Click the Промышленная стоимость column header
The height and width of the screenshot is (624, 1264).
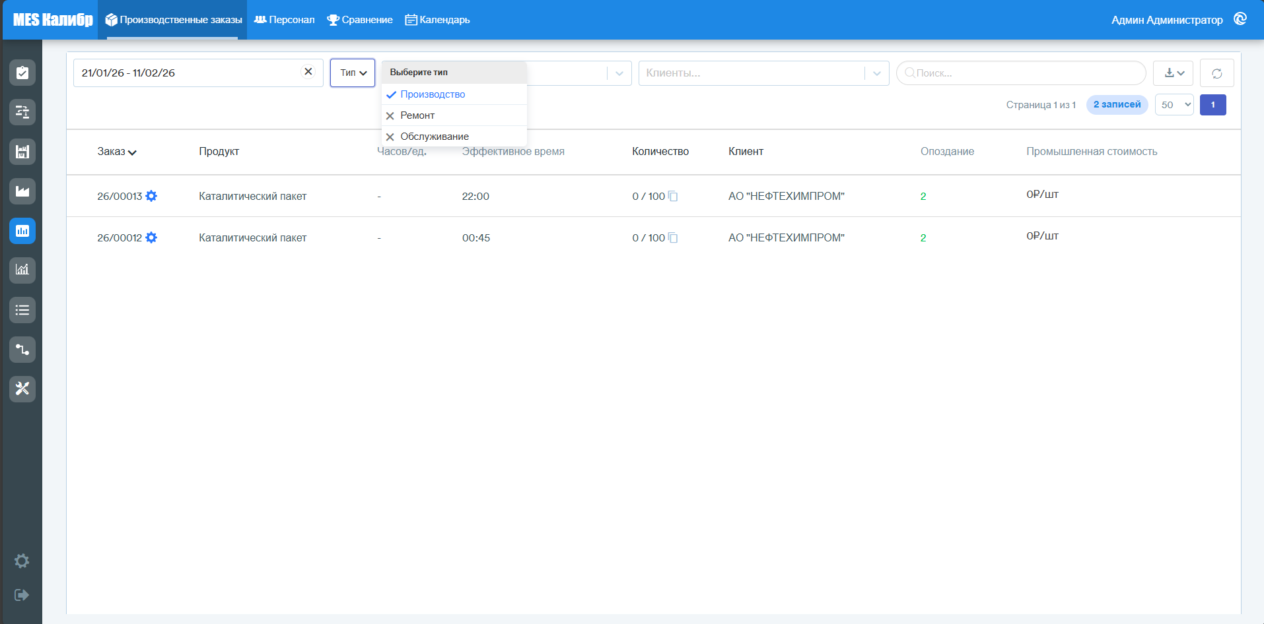tap(1092, 151)
